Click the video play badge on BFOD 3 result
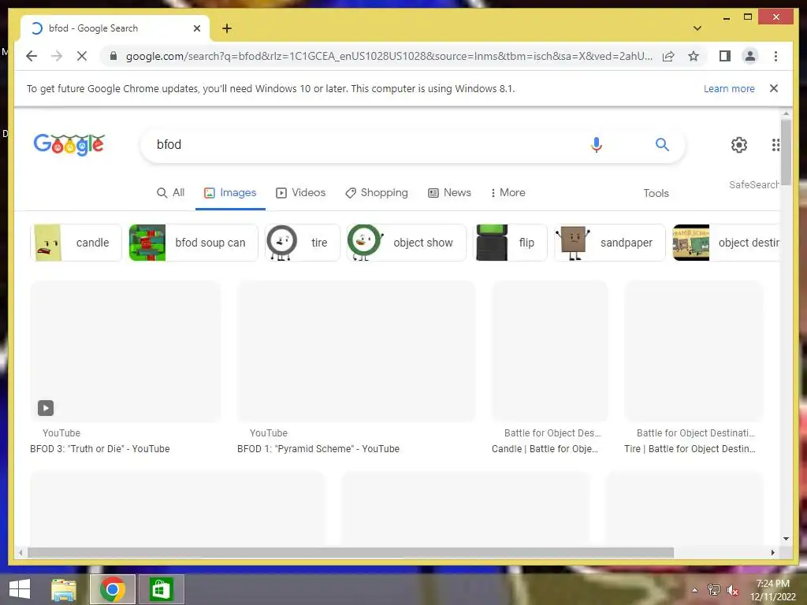 46,408
